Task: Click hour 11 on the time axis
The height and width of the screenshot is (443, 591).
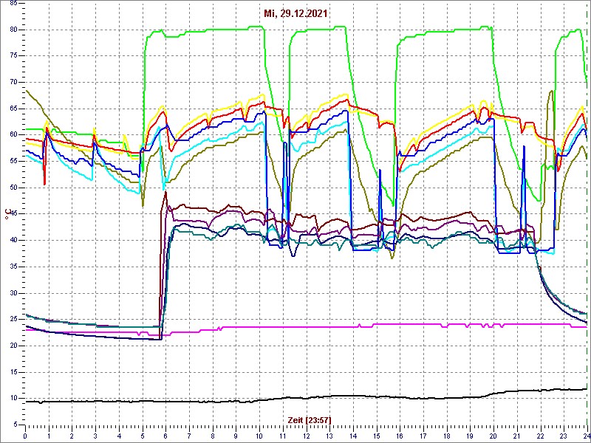Action: [x=283, y=435]
